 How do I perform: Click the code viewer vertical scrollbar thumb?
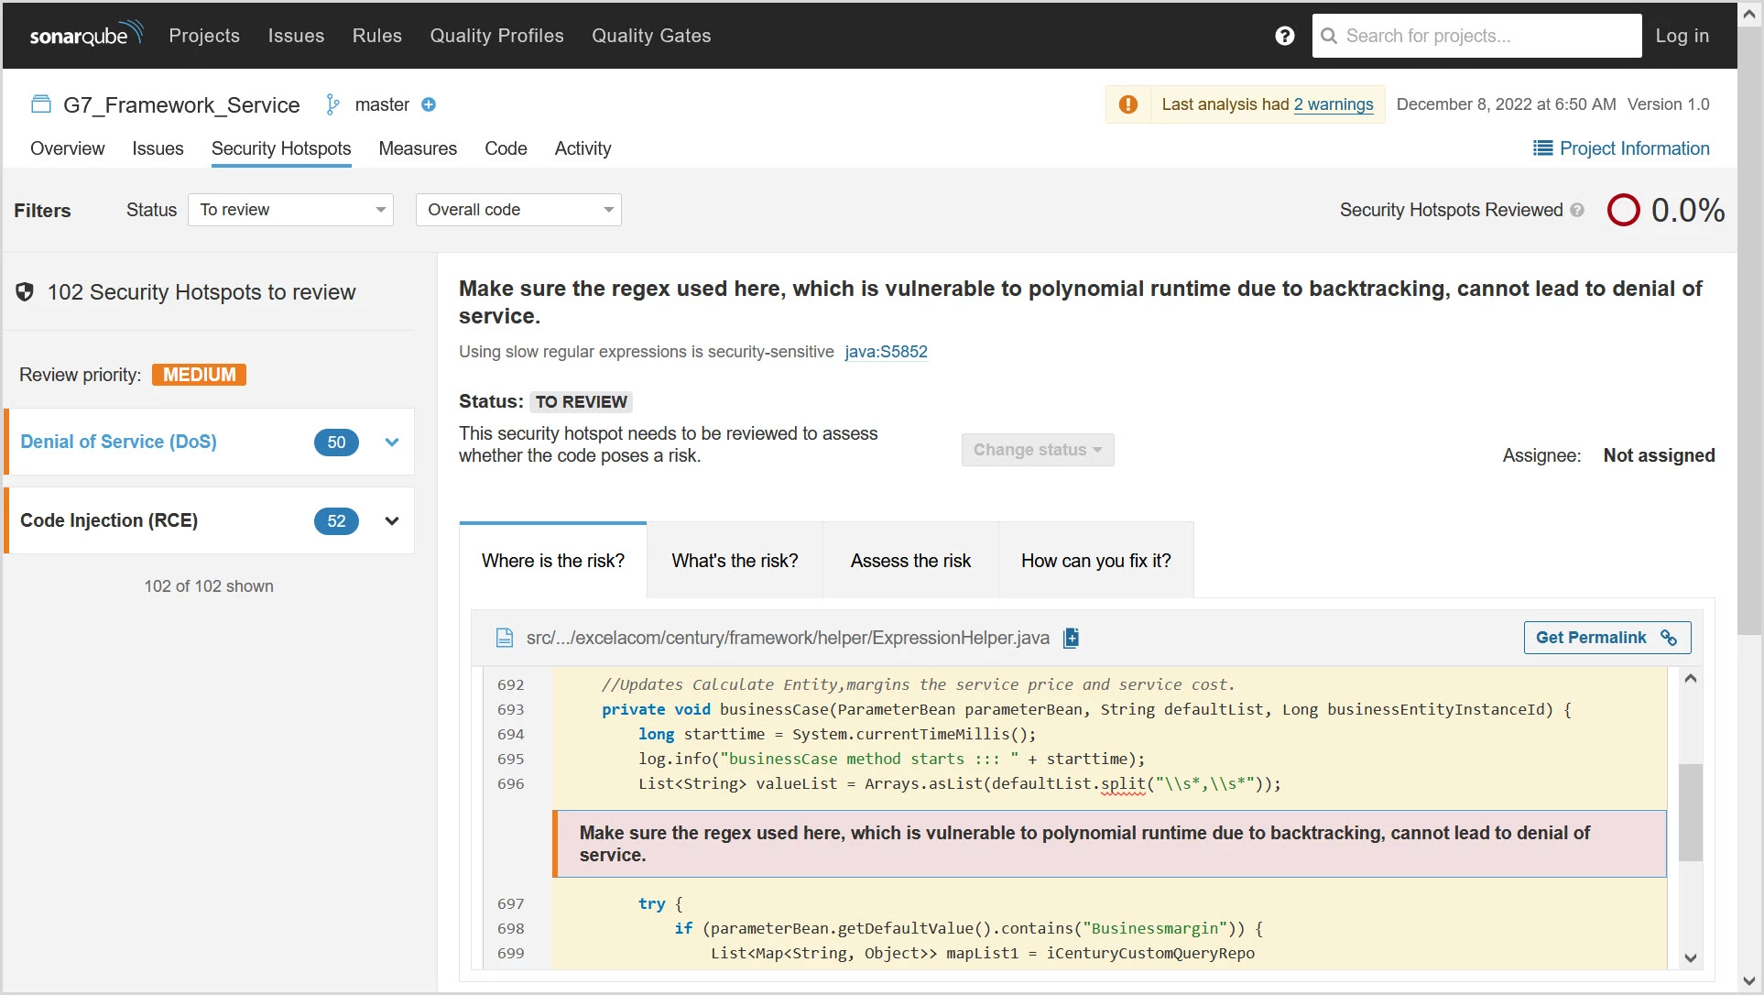click(1690, 811)
